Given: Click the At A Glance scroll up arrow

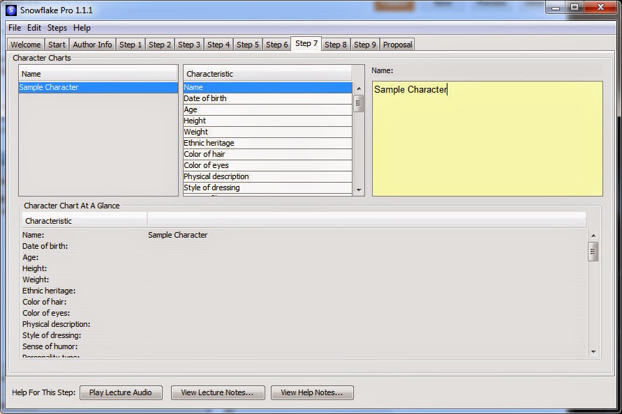Looking at the screenshot, I should tap(593, 236).
